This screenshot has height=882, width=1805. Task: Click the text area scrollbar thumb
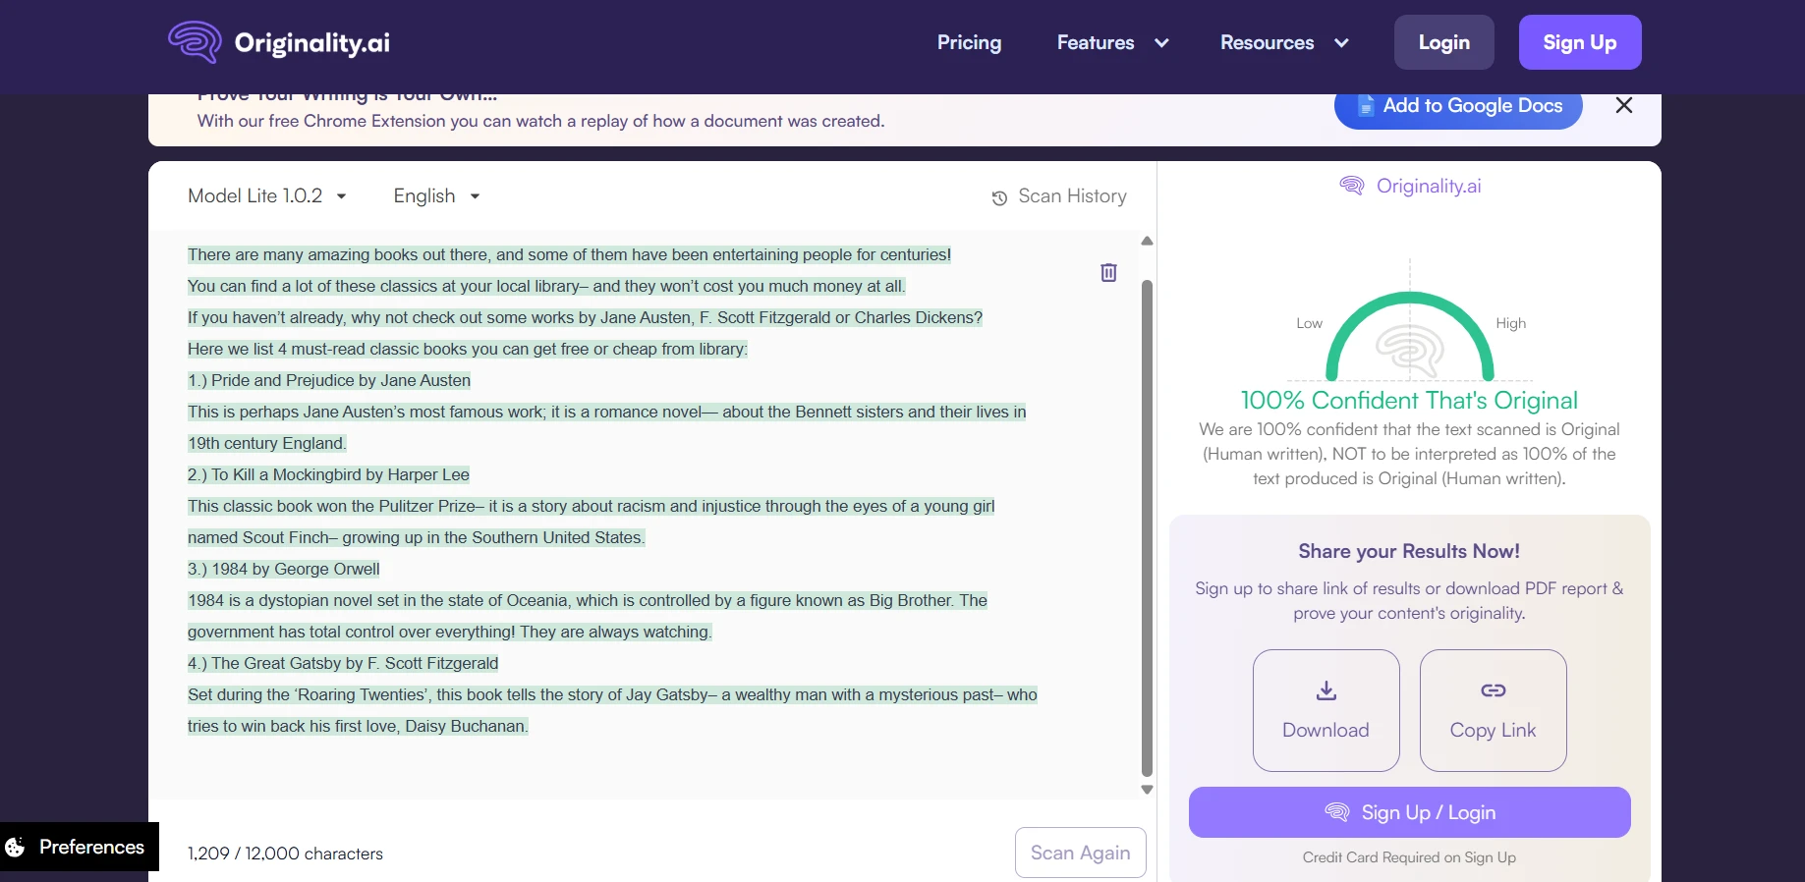click(1147, 528)
